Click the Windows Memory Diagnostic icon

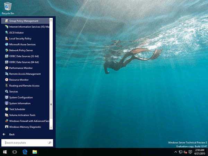click(x=7, y=127)
